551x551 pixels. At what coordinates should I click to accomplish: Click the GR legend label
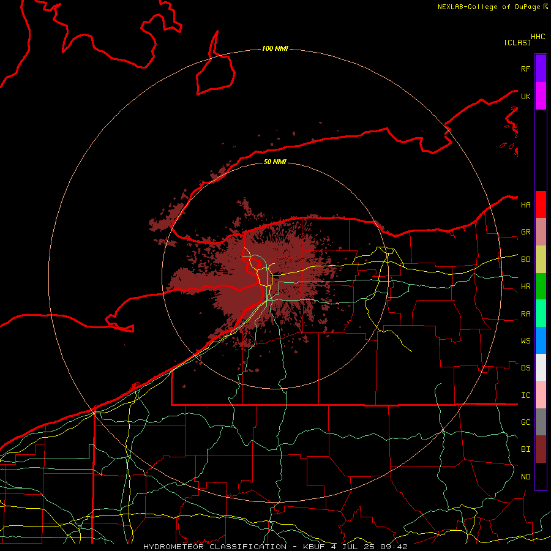(x=525, y=232)
